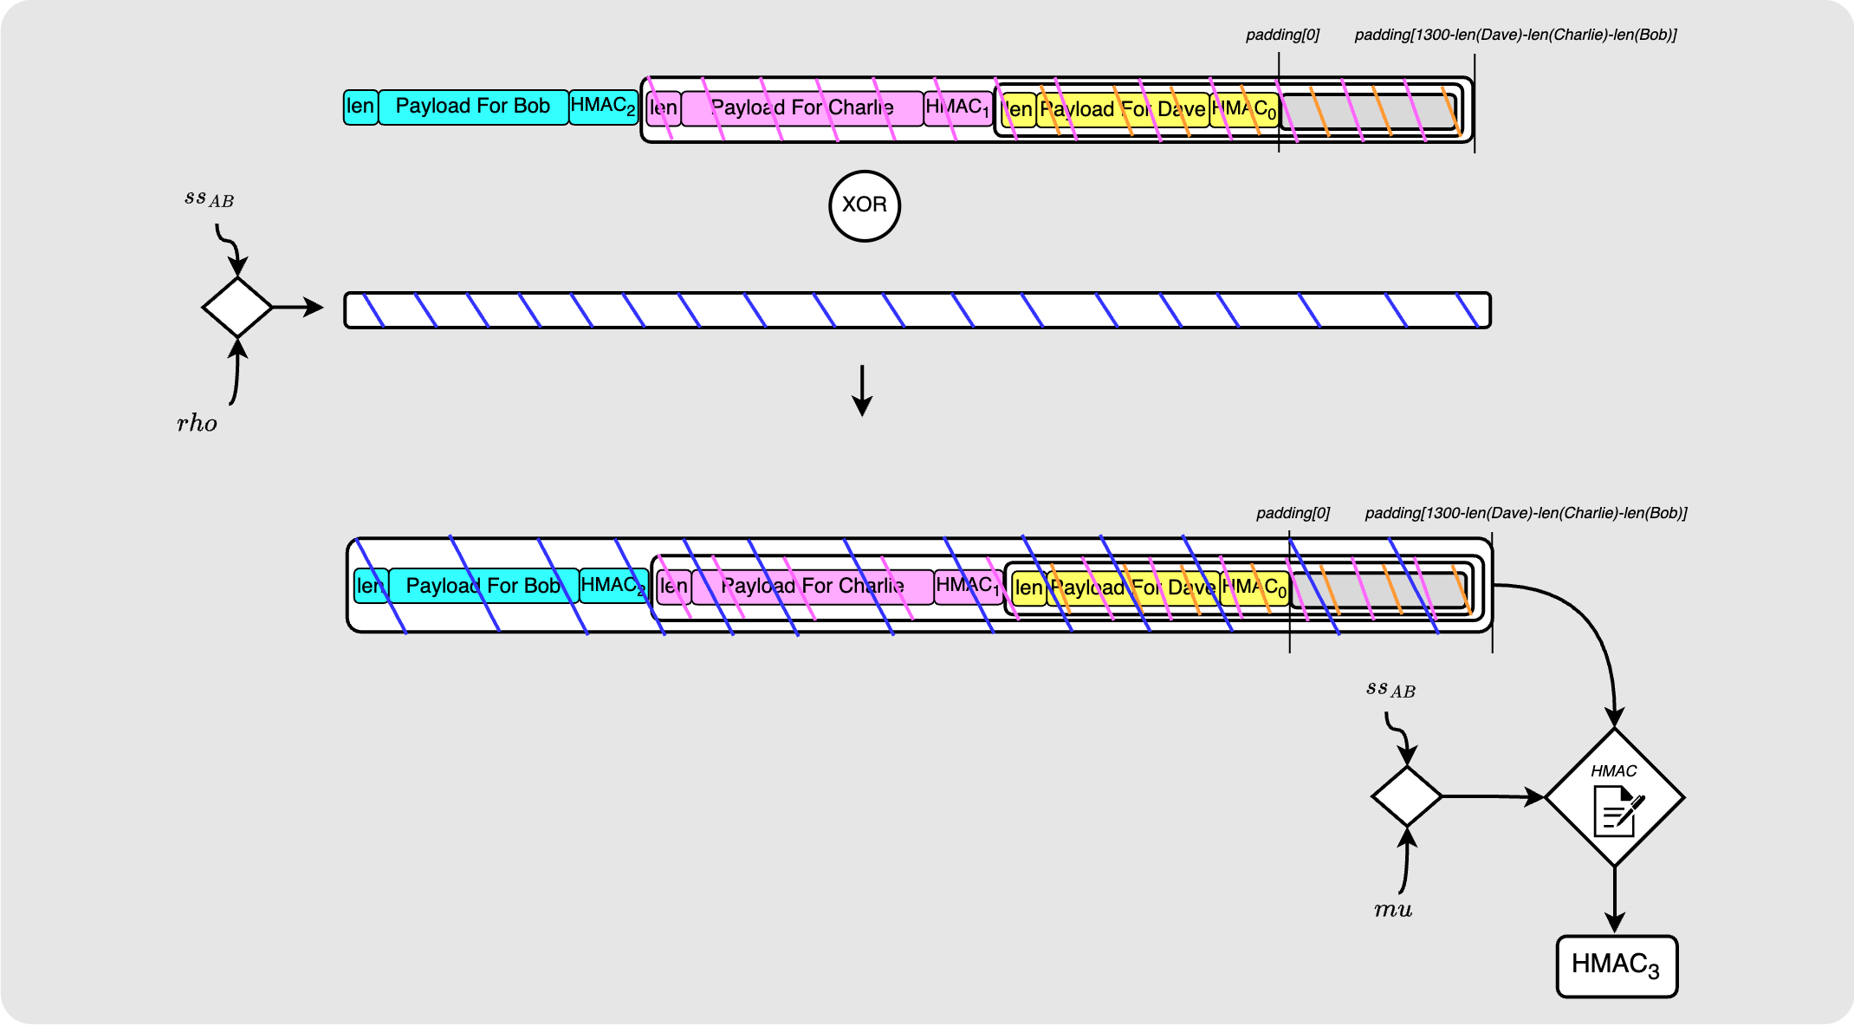Click the rho label text
1854x1026 pixels.
(x=197, y=424)
